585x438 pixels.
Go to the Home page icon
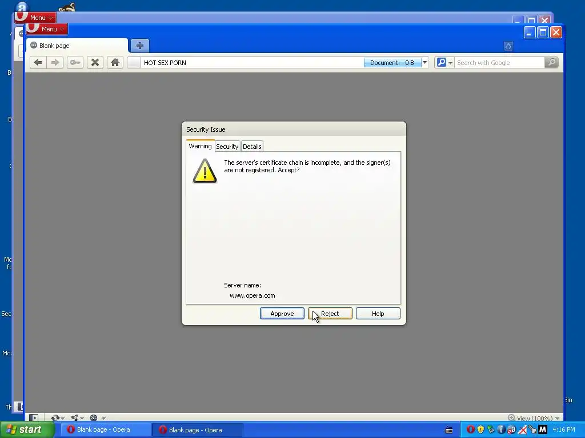click(x=115, y=63)
